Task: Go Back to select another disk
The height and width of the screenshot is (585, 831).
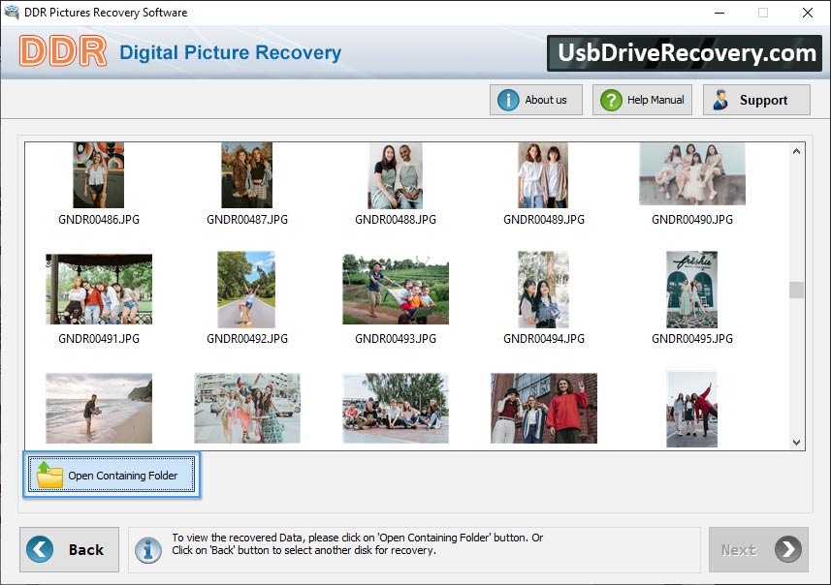Action: [x=70, y=549]
